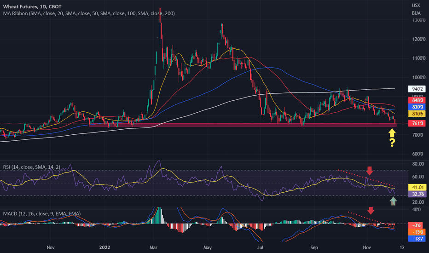Click the 40'0 MACD axis tick

pos(417,210)
